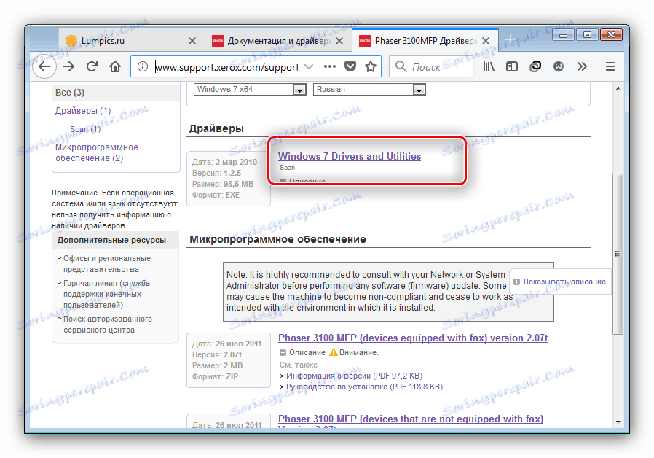Open address bar history dropdown chevron

[309, 66]
